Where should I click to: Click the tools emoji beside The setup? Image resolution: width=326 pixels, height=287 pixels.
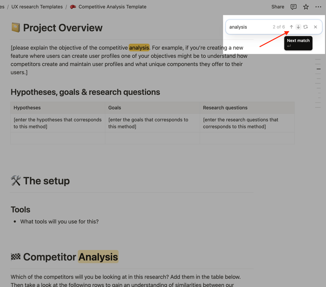[16, 180]
